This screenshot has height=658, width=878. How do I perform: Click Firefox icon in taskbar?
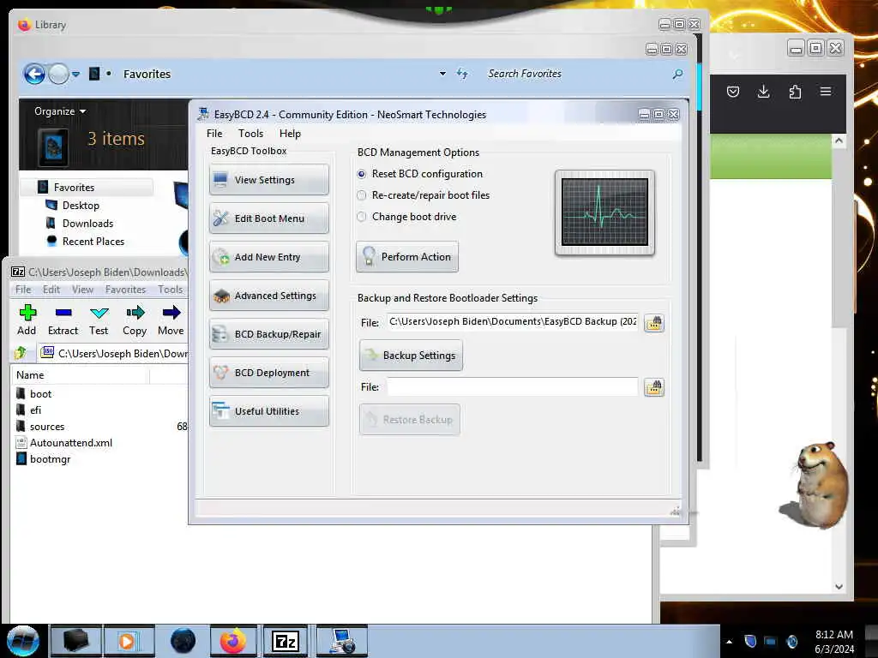click(233, 641)
